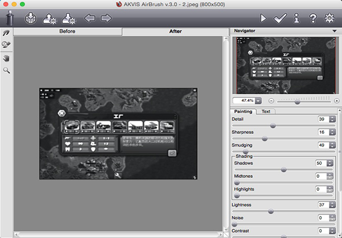Click the image window vertical scrollbar
The height and width of the screenshot is (238, 342).
(226, 134)
